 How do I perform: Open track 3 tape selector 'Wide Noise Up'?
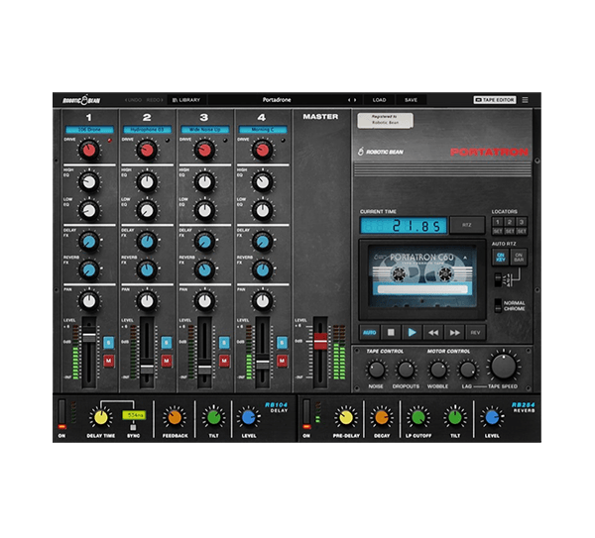205,130
